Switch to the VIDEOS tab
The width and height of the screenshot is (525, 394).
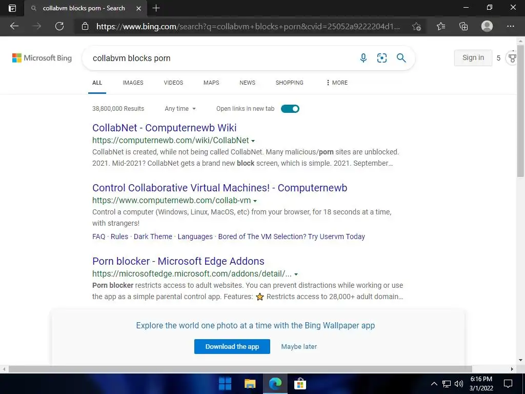[173, 83]
